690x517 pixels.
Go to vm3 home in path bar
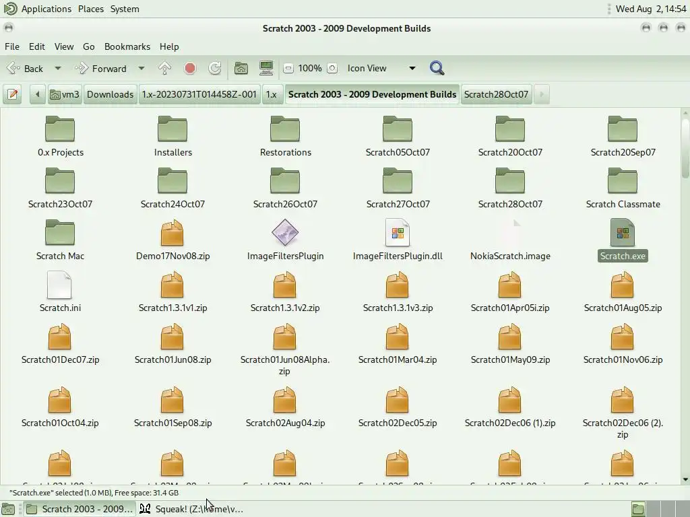coord(65,94)
